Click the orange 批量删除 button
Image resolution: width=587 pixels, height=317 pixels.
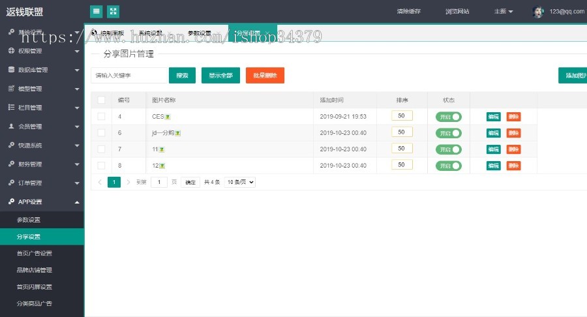[x=265, y=76]
